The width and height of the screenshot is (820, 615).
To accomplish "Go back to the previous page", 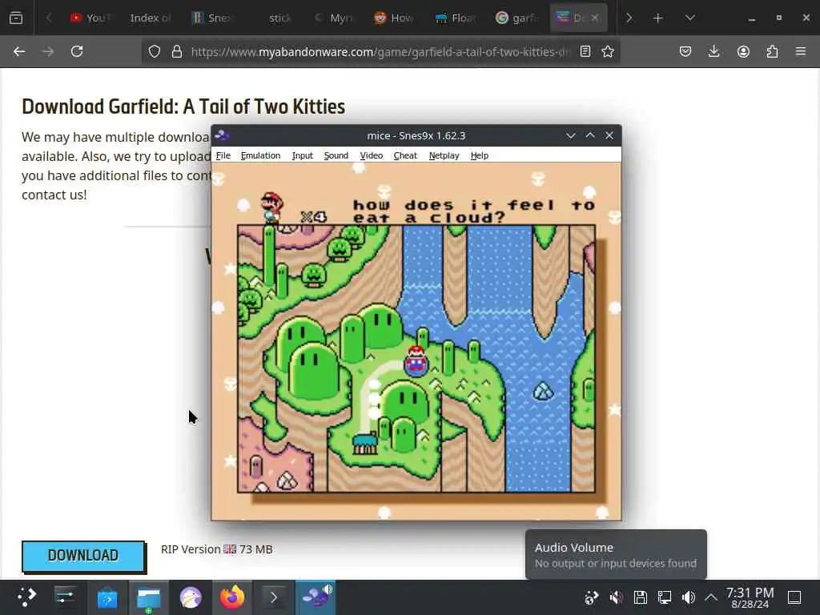I will point(19,51).
